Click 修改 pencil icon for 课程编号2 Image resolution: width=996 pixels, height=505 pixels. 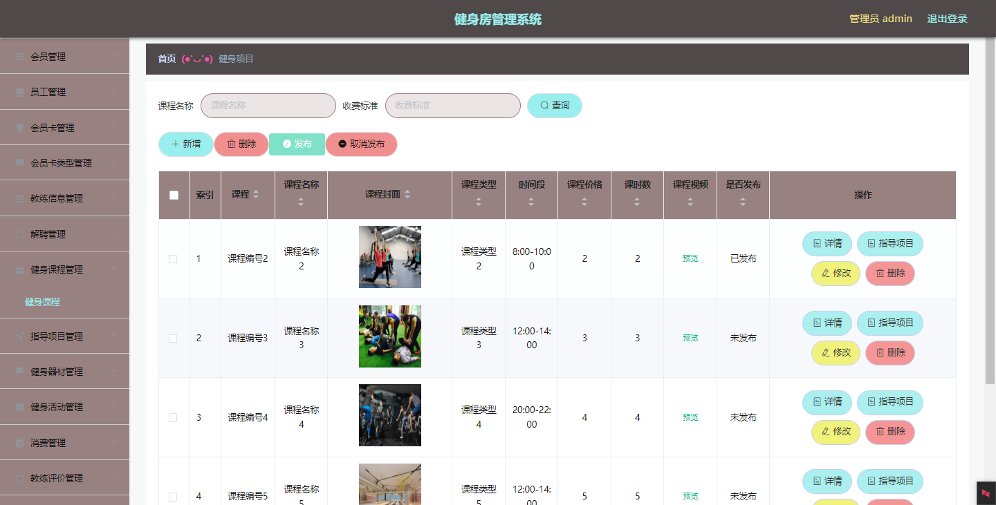[826, 274]
